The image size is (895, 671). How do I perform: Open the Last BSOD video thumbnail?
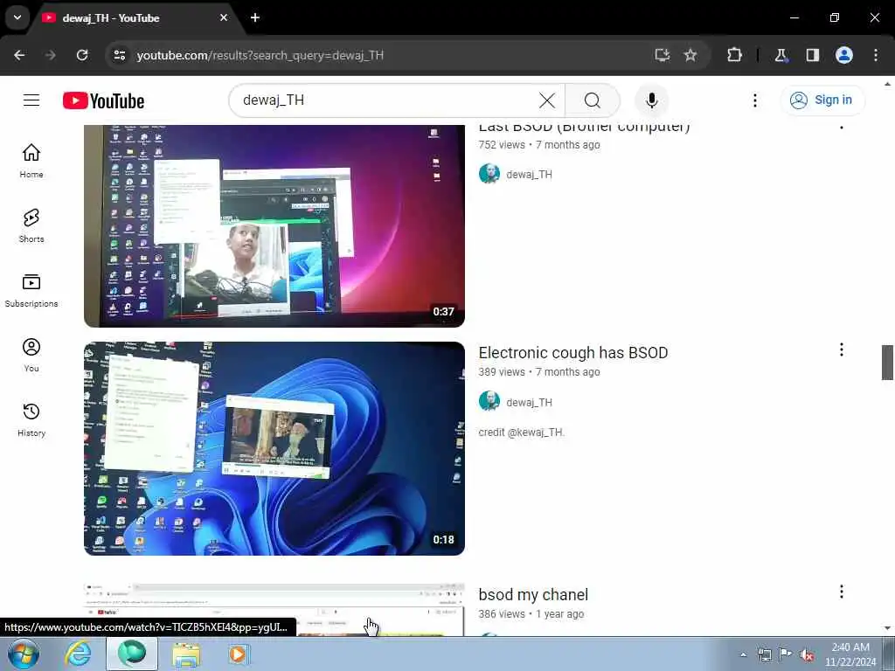(x=274, y=226)
